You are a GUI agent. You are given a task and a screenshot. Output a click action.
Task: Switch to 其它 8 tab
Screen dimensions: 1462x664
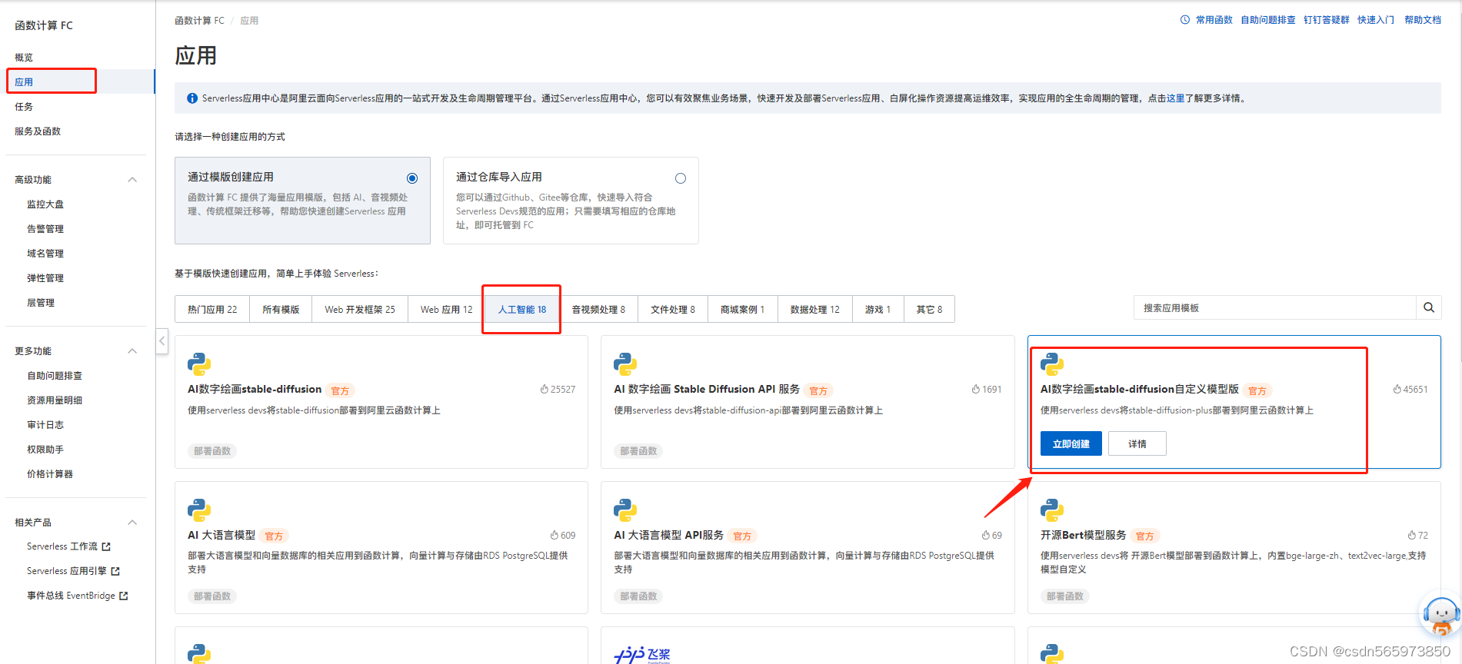pyautogui.click(x=929, y=309)
